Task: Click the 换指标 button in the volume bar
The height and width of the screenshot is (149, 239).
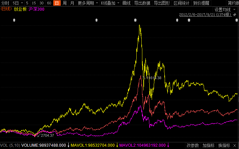Action: pyautogui.click(x=225, y=145)
